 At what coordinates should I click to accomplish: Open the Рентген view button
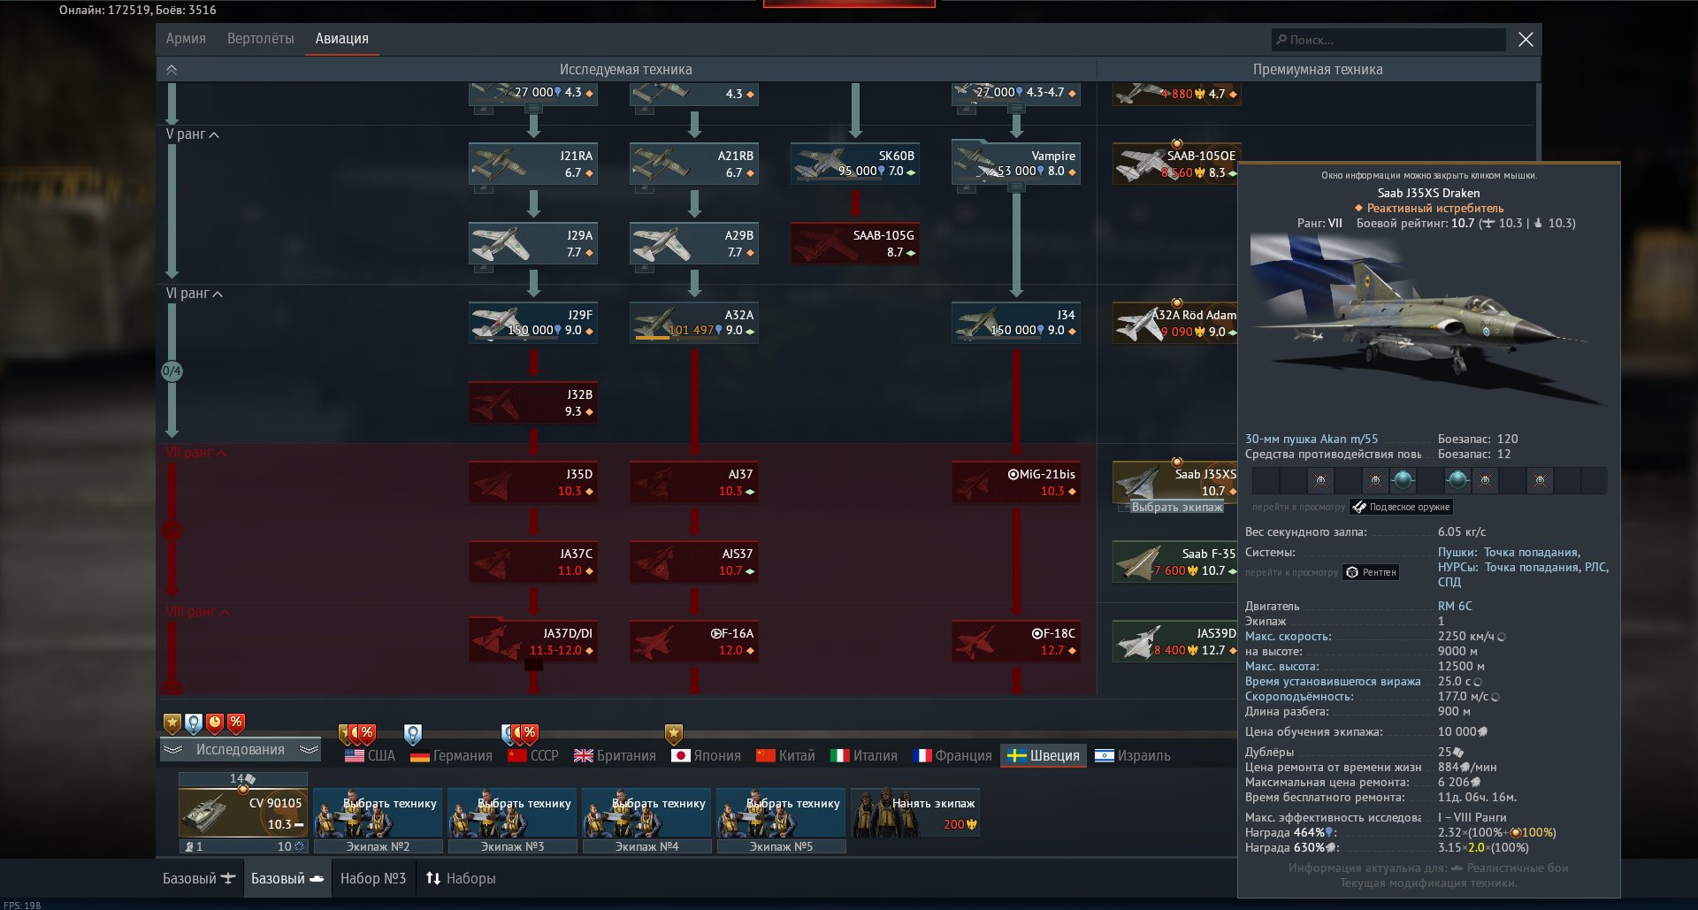1371,572
